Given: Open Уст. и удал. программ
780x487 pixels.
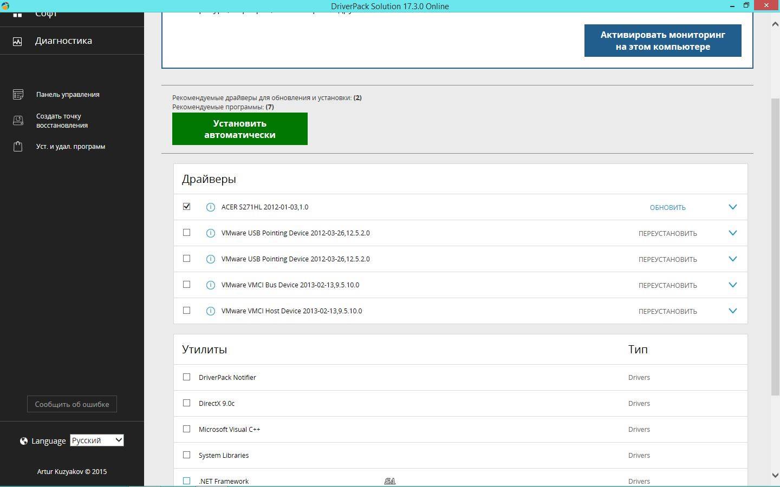Looking at the screenshot, I should coord(70,147).
